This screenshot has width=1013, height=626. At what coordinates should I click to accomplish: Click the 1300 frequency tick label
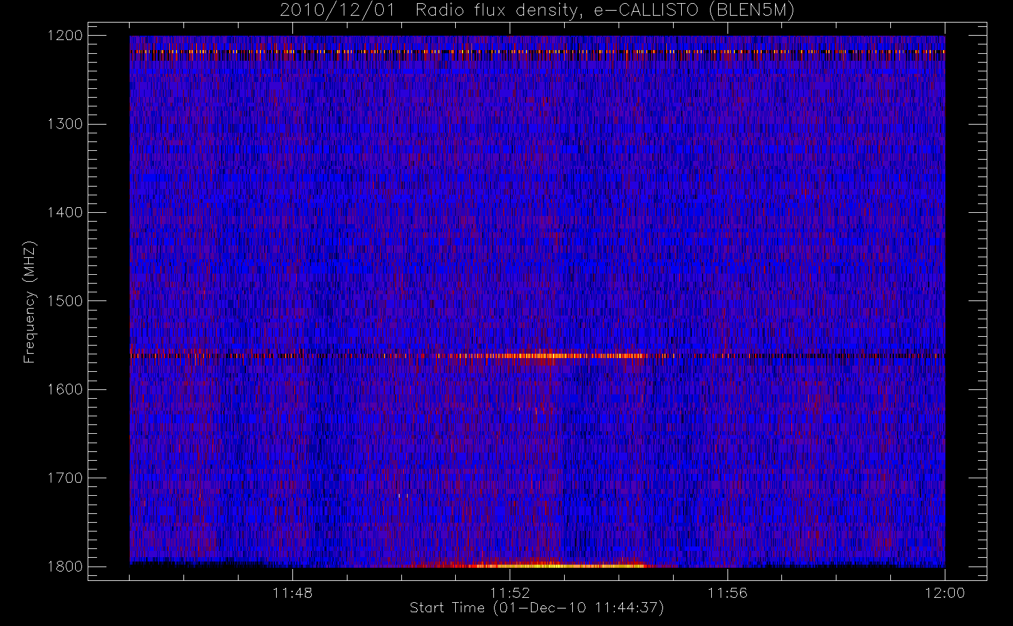(65, 124)
